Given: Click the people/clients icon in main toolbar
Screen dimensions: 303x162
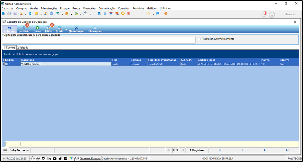Looking at the screenshot, I should 9,13.
